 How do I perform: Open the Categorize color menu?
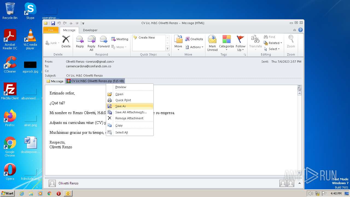226,43
